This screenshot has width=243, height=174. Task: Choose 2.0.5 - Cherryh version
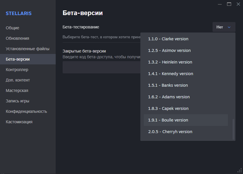[186, 132]
